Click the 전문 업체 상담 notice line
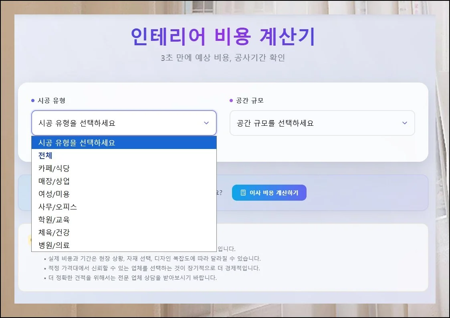The height and width of the screenshot is (318, 450). [x=132, y=278]
